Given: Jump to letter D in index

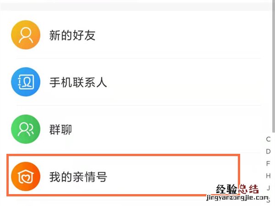Looking at the screenshot, I should [x=269, y=151].
